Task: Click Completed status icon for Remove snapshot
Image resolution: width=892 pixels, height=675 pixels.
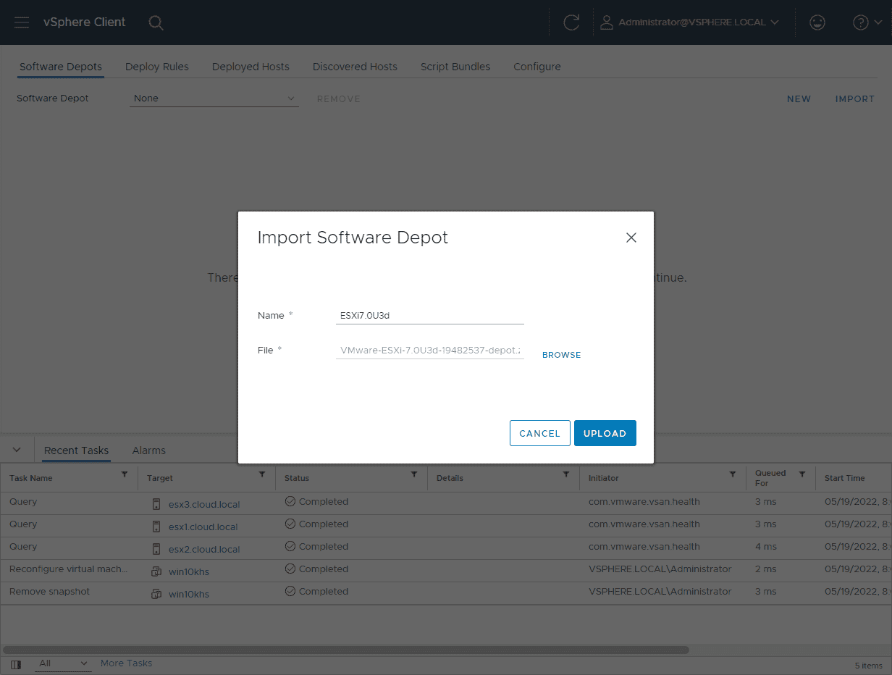Action: click(290, 591)
